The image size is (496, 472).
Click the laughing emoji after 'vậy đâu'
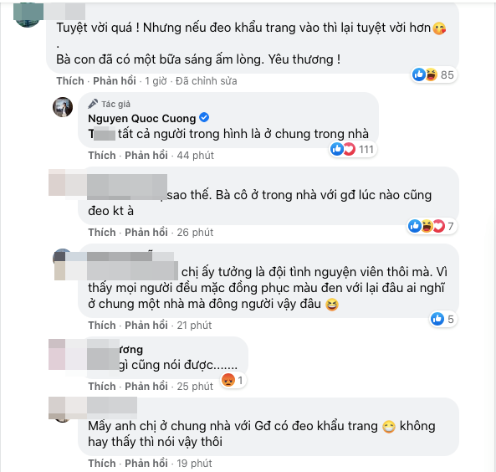pyautogui.click(x=331, y=305)
